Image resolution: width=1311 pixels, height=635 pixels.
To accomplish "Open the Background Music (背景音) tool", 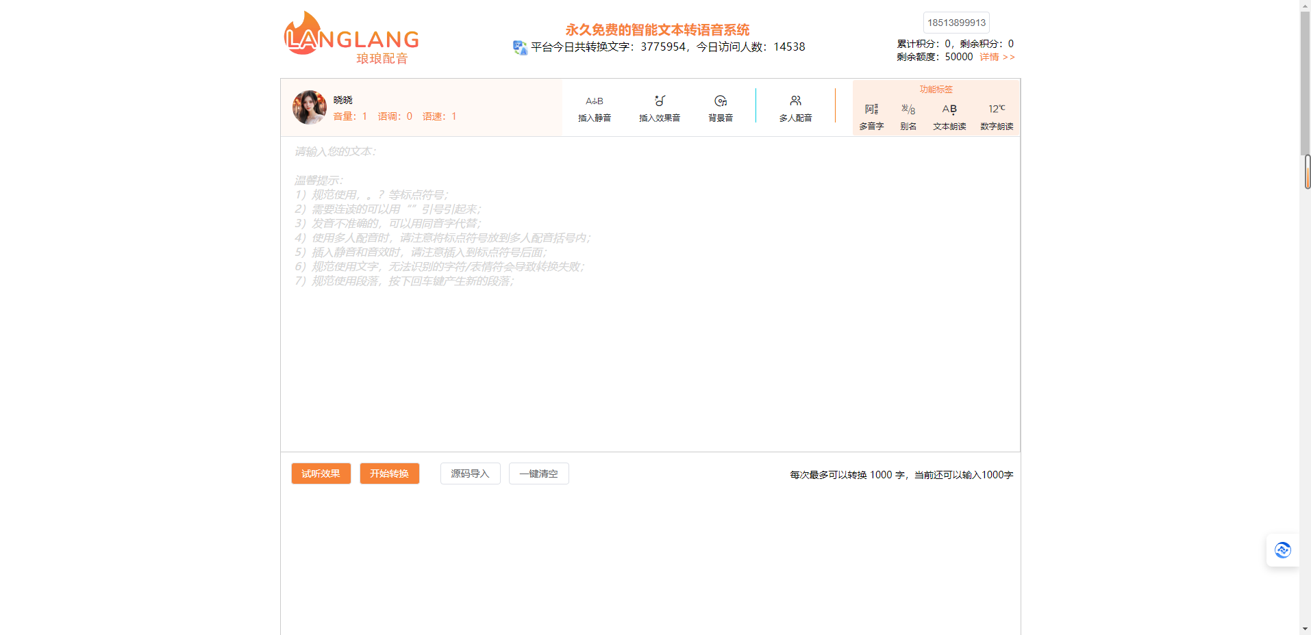I will click(720, 101).
